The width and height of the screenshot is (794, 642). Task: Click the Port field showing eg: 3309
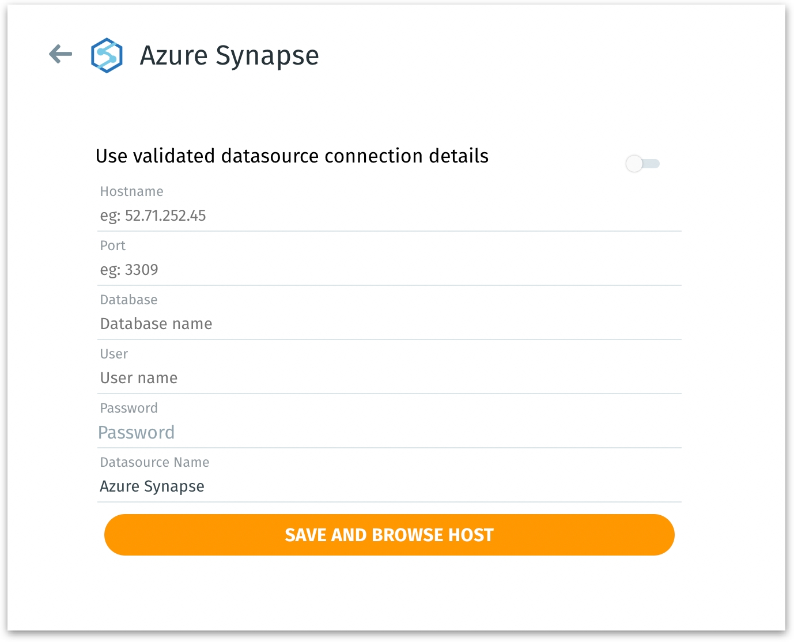point(389,270)
